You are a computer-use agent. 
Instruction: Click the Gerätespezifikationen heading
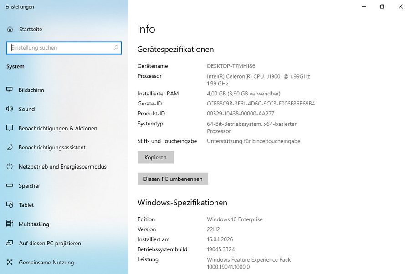tap(175, 49)
